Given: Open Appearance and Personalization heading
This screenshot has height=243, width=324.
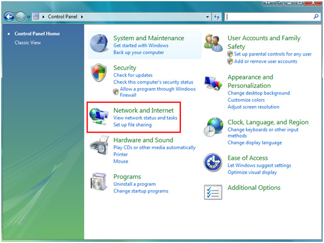Looking at the screenshot, I should click(250, 81).
